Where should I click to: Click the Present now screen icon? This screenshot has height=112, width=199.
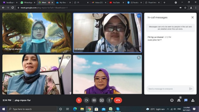tap(102, 100)
